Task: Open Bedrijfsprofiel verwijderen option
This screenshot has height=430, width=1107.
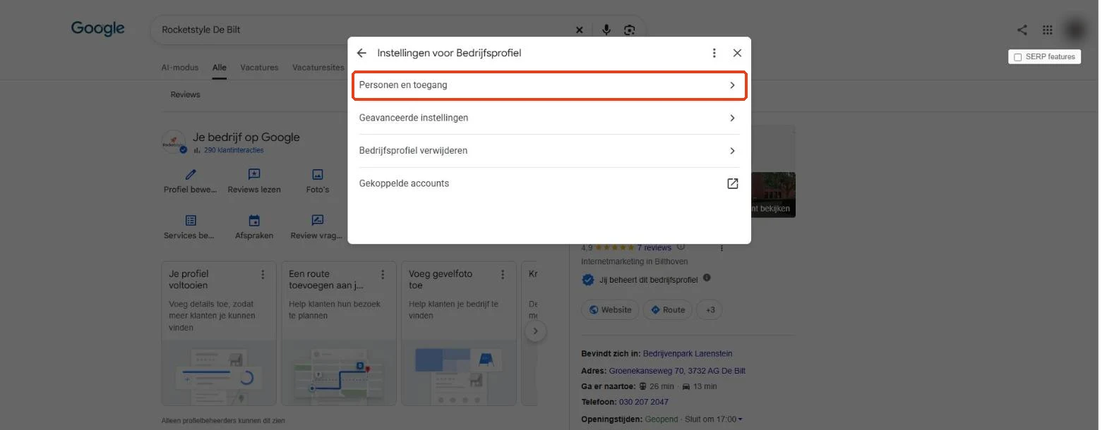Action: [x=549, y=151]
